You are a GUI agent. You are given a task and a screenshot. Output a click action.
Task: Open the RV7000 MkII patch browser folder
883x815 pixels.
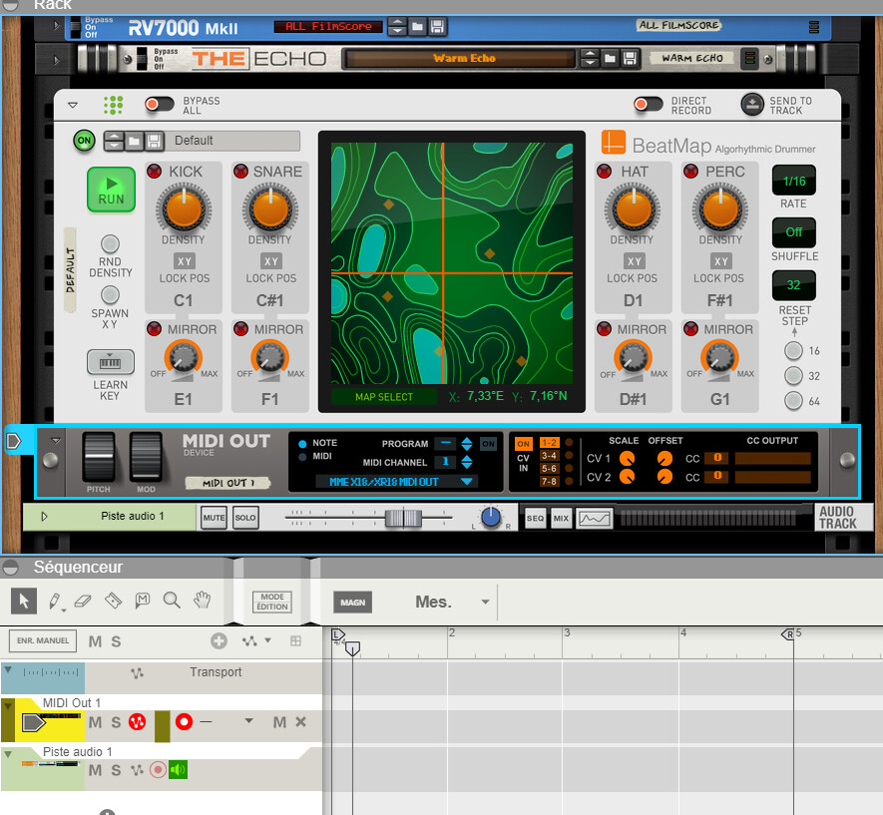click(x=417, y=27)
